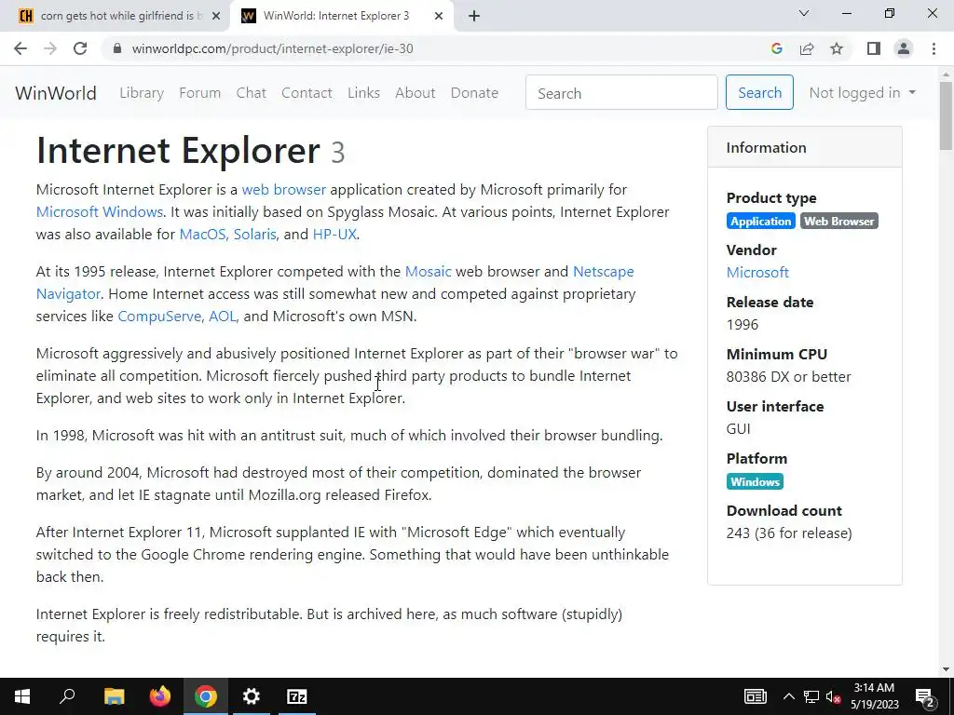Click the scrollbar up arrow
This screenshot has height=715, width=954.
[946, 74]
